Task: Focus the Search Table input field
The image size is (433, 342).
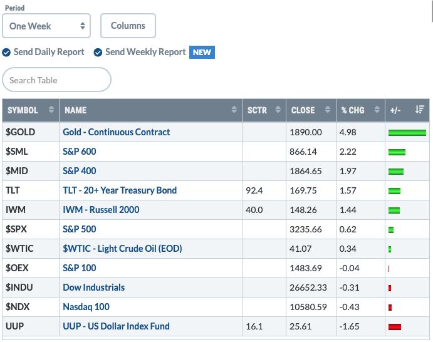Action: click(56, 80)
